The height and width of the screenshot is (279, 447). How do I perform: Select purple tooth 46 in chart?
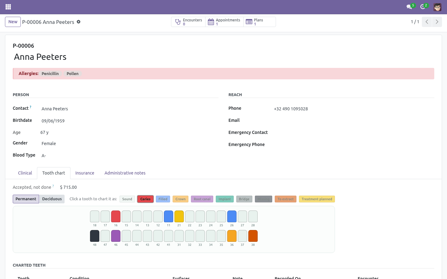click(x=116, y=236)
